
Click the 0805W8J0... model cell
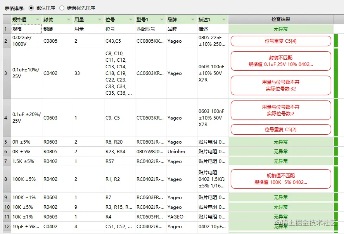pyautogui.click(x=150, y=151)
